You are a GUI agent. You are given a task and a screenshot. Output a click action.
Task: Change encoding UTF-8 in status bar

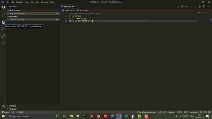[180, 112]
